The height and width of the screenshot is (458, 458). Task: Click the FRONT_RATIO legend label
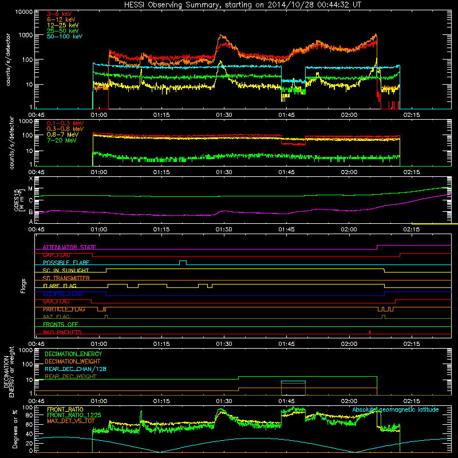pyautogui.click(x=65, y=409)
